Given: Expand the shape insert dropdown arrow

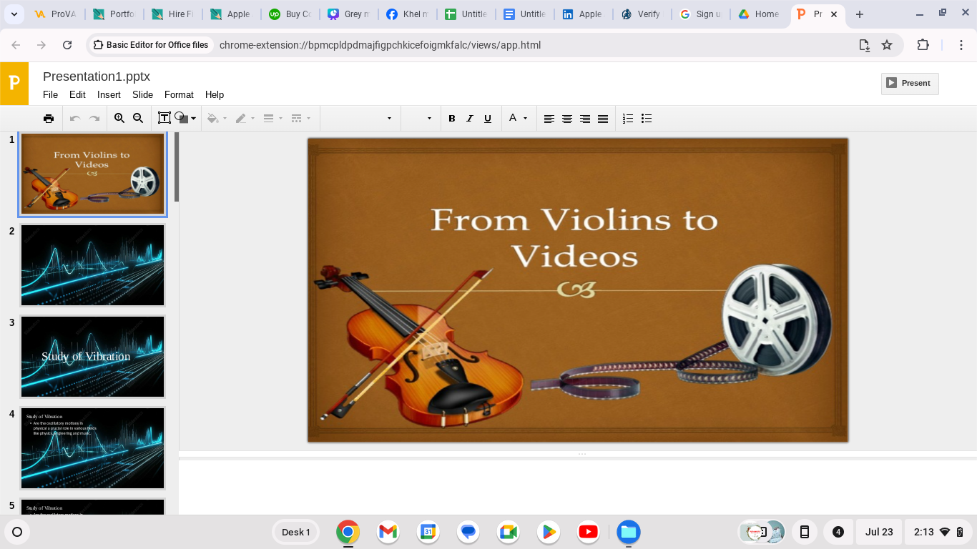Looking at the screenshot, I should (x=194, y=119).
